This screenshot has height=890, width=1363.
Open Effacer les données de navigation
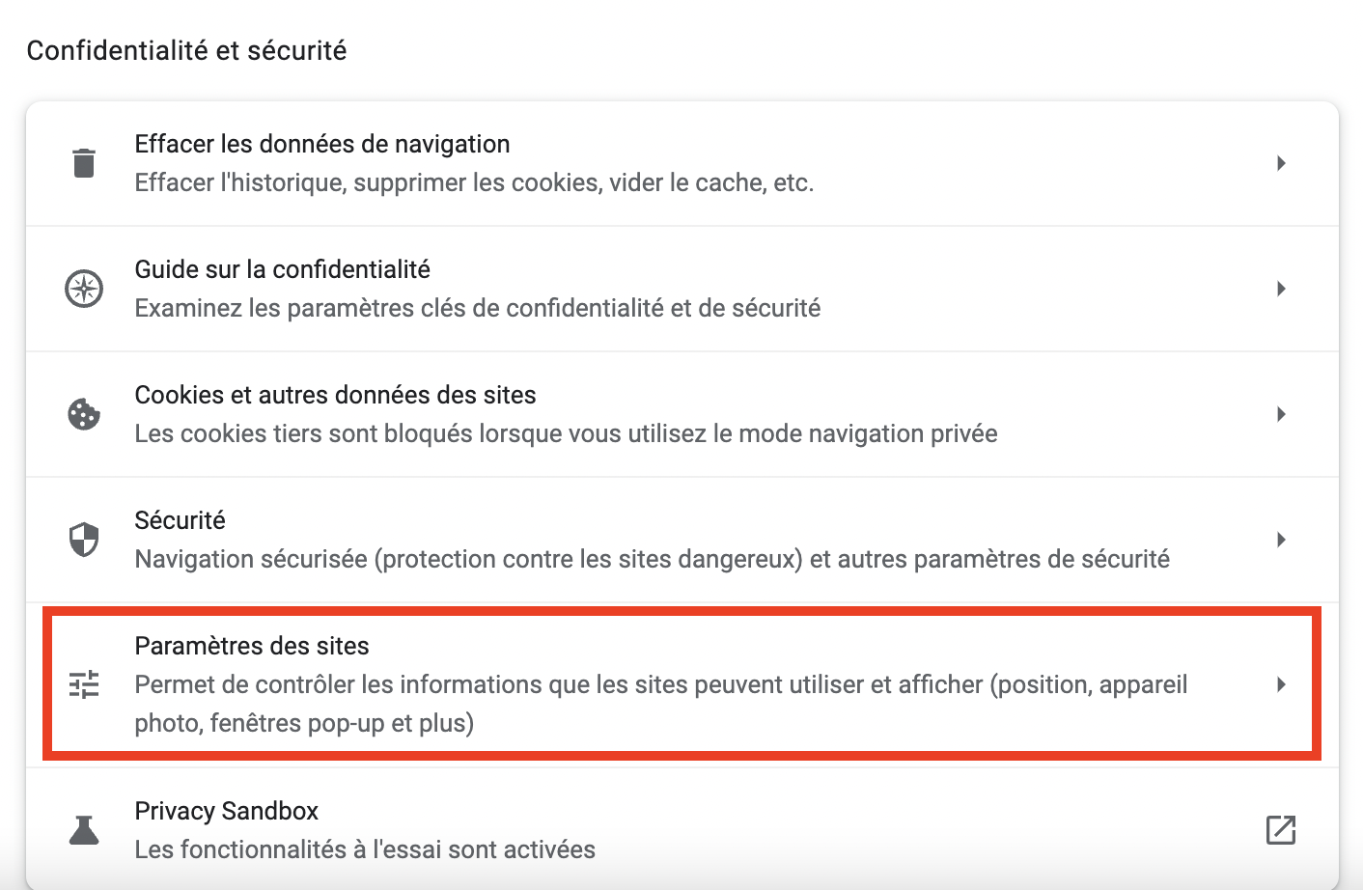(322, 144)
